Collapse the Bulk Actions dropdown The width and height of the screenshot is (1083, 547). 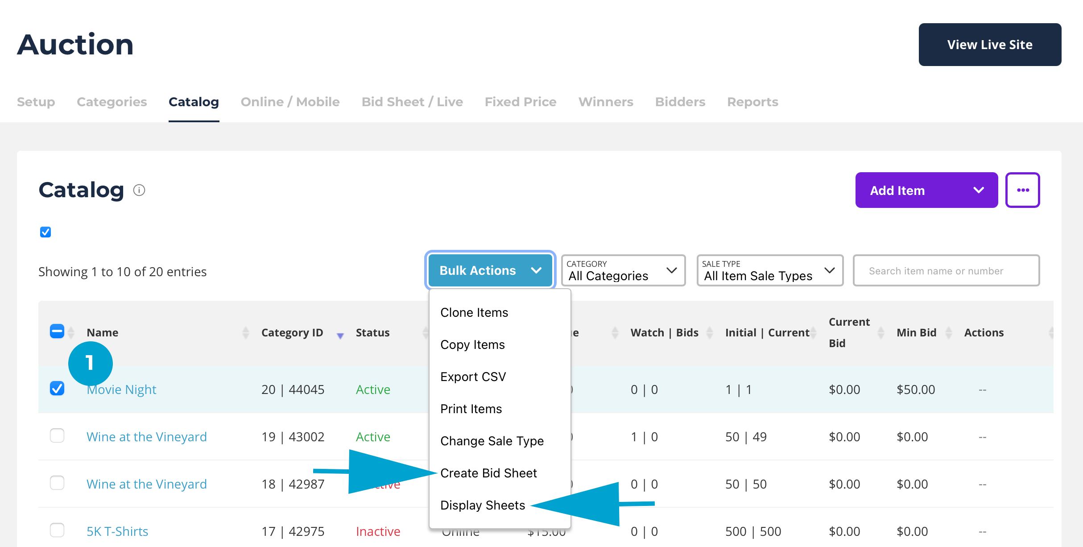point(490,270)
